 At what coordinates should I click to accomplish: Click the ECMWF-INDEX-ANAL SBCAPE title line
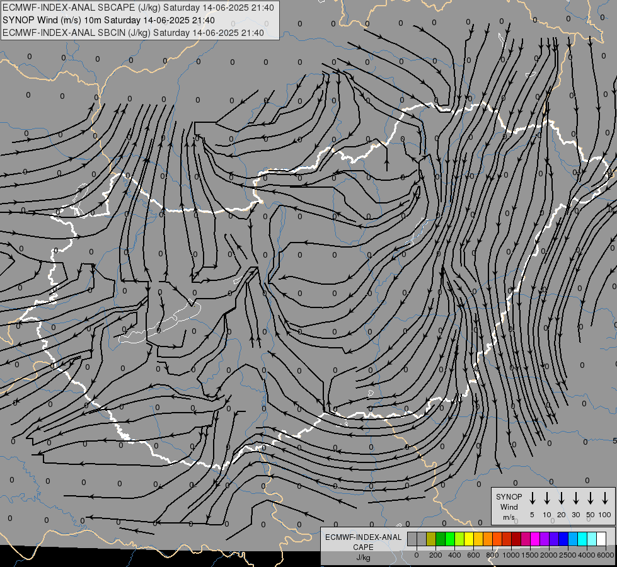(138, 8)
